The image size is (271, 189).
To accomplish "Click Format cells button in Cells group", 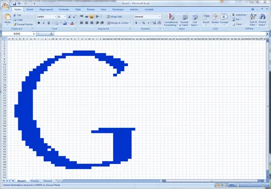I will click(224, 20).
